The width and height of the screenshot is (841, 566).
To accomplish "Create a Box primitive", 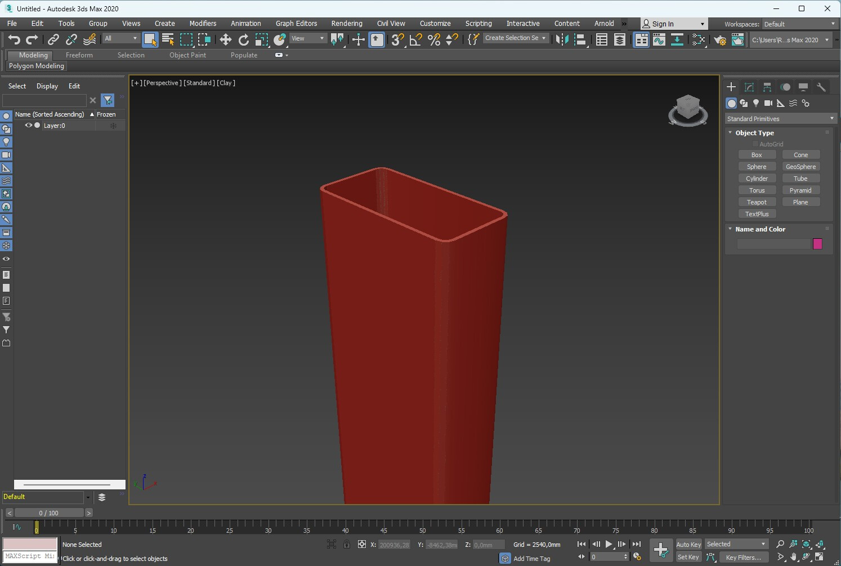I will click(757, 155).
